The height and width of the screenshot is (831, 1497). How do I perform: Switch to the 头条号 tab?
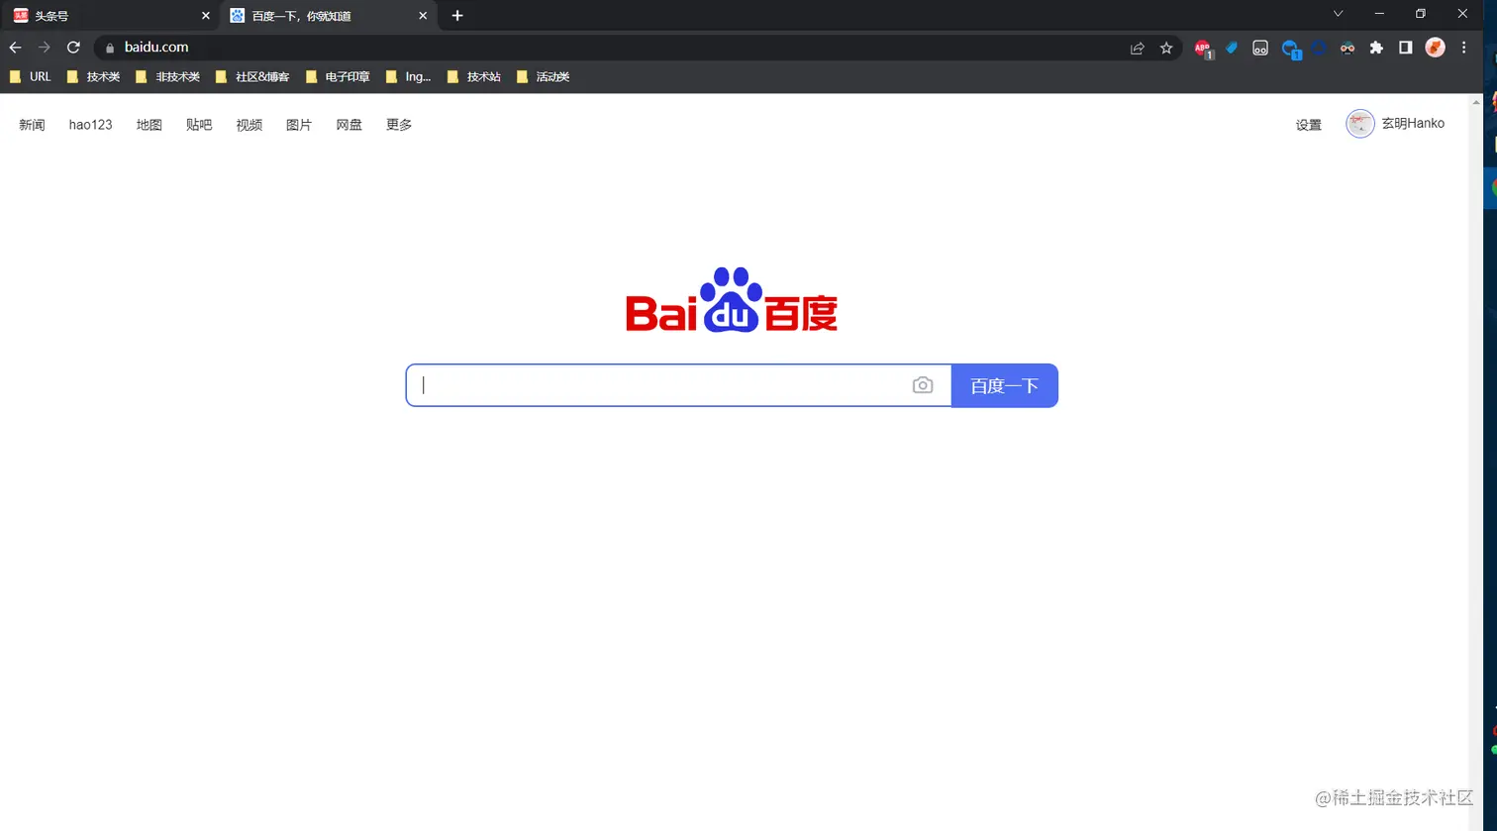111,16
